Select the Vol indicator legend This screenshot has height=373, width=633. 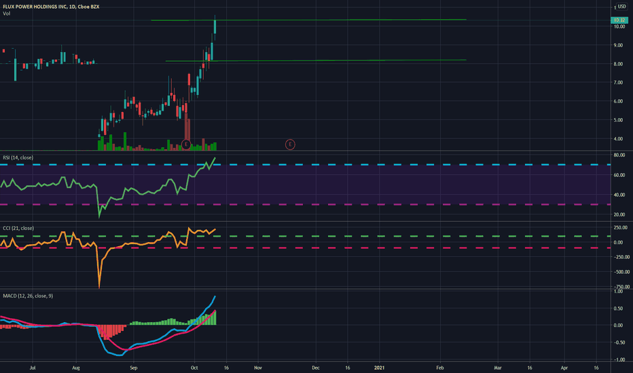(7, 14)
